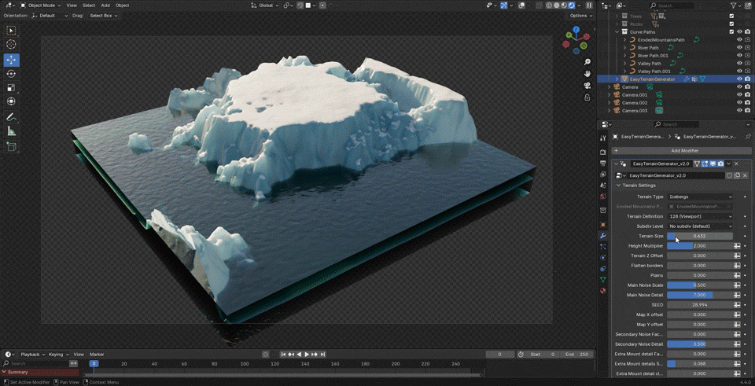Open the Keying menu in the timeline
The height and width of the screenshot is (386, 755).
tap(58, 355)
